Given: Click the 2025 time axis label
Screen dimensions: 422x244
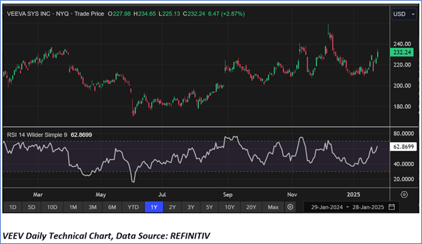Looking at the screenshot, I should [353, 195].
